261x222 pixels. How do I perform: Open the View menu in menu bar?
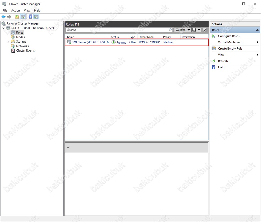tap(27, 10)
